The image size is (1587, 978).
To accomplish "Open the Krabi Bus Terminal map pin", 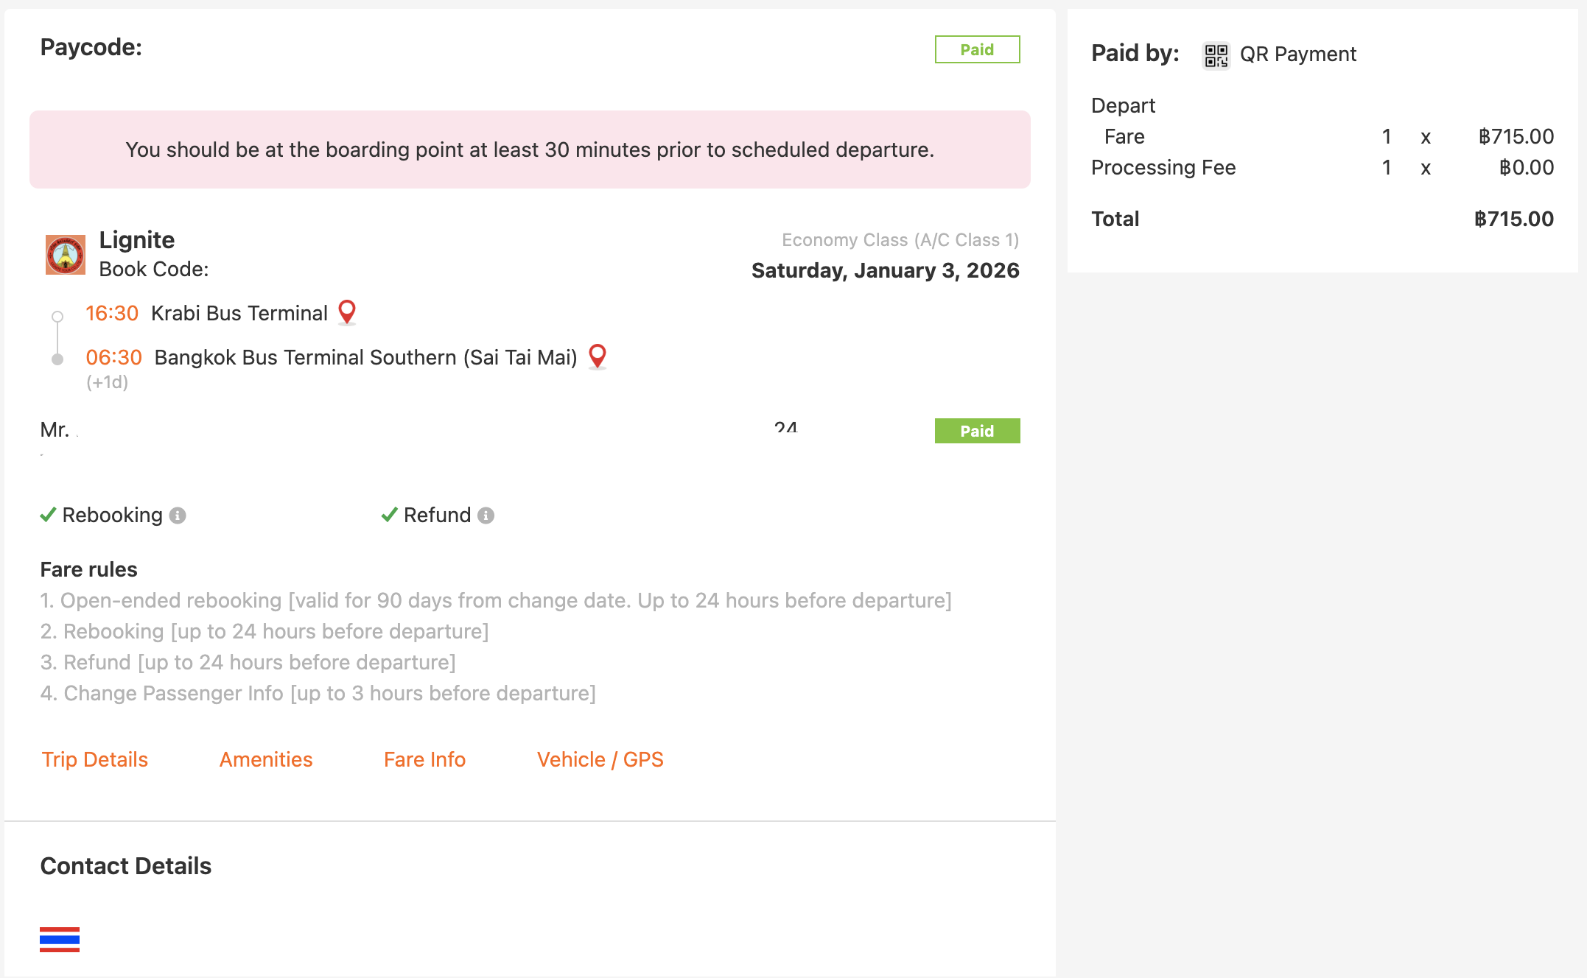I will coord(347,312).
